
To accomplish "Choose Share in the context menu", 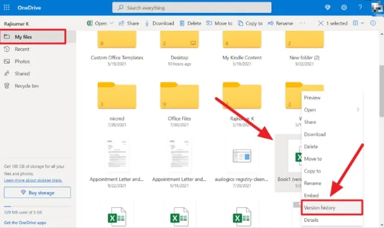I will coord(332,122).
